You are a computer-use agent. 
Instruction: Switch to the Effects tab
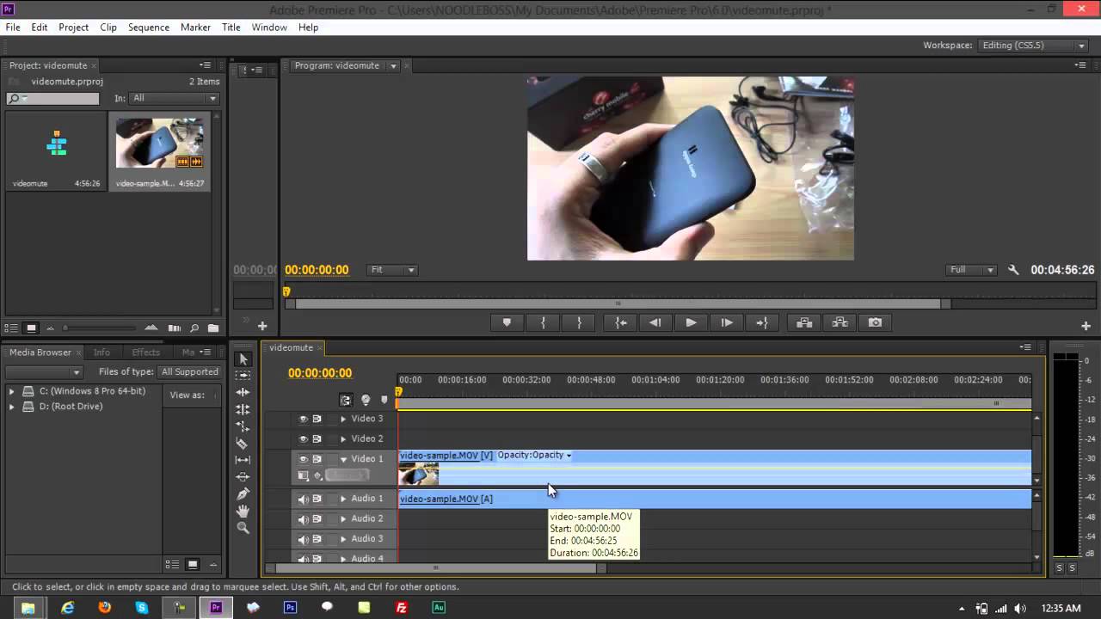click(x=145, y=352)
